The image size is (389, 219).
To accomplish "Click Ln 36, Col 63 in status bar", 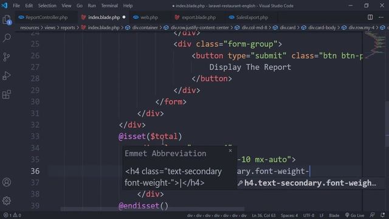I will point(263,215).
